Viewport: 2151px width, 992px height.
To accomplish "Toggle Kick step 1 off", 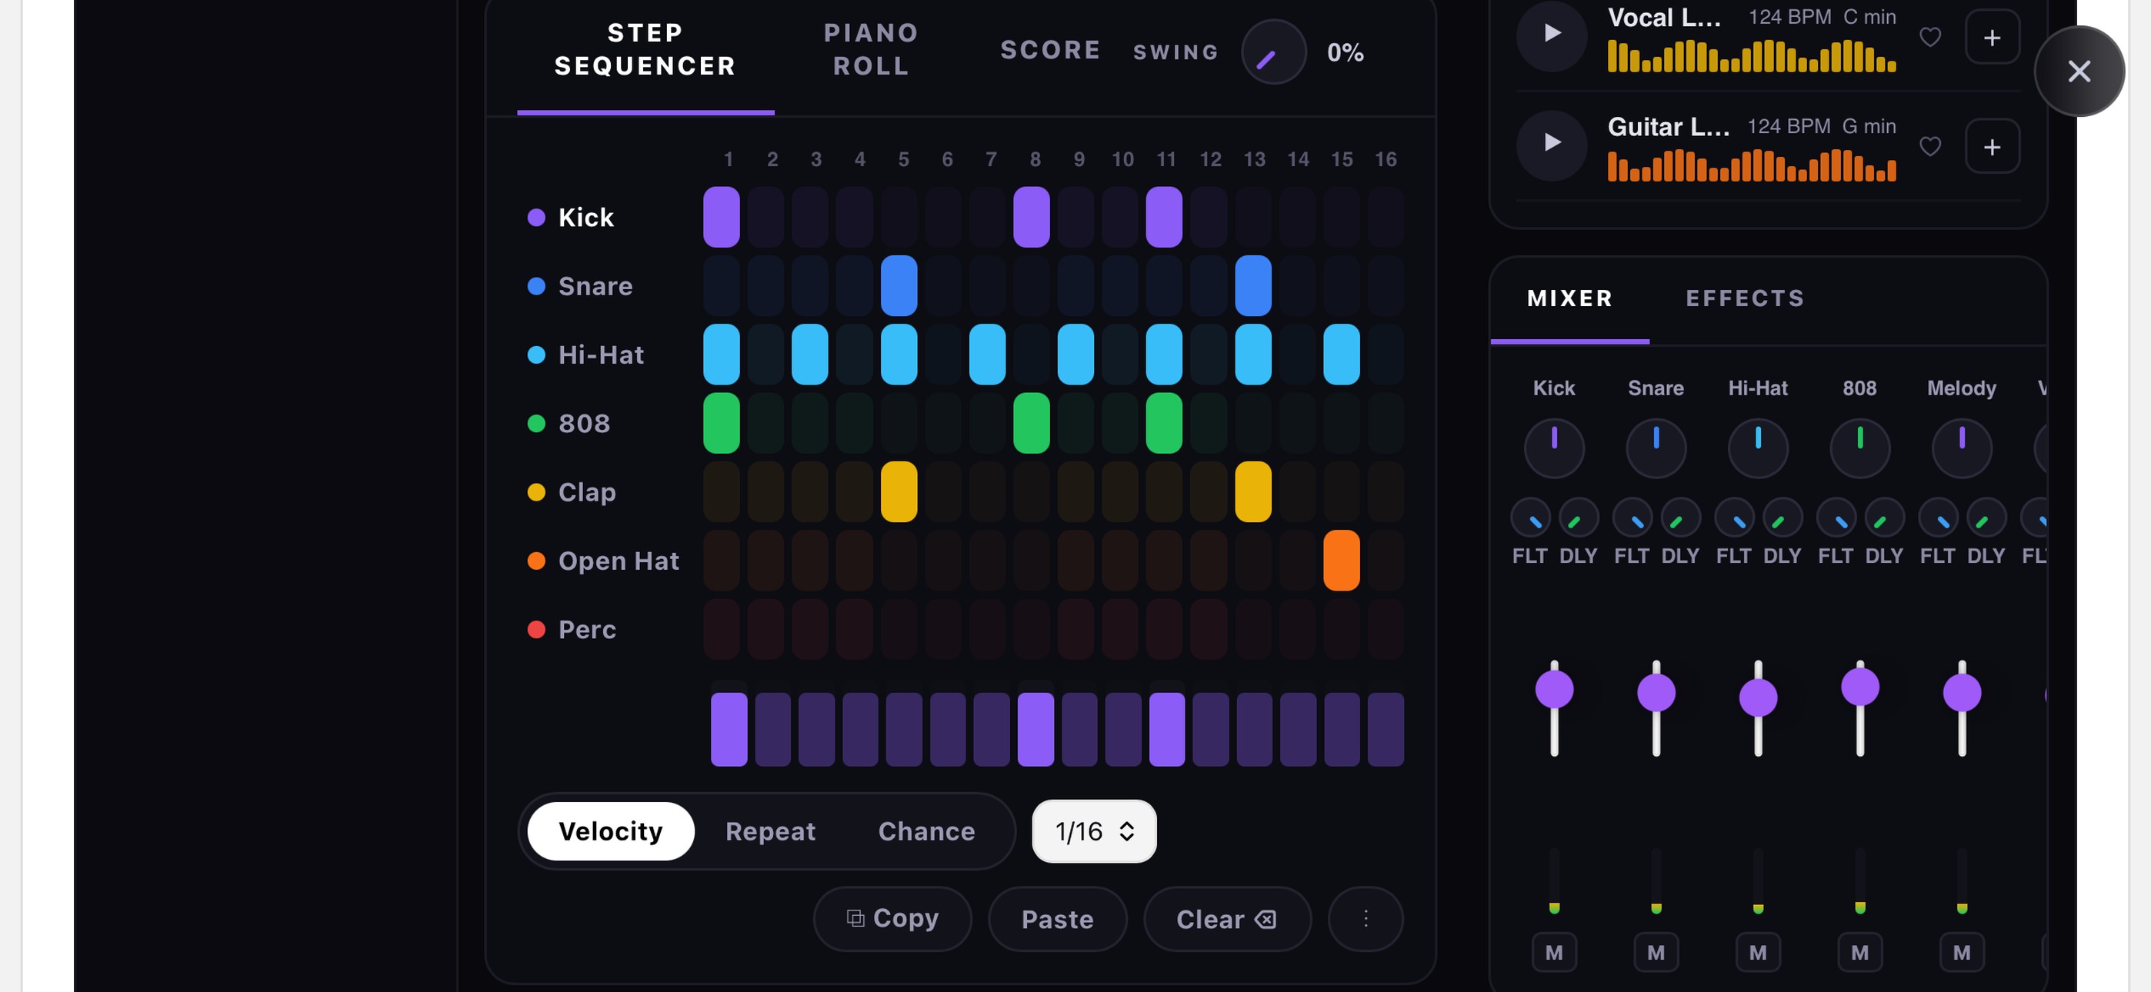I will [x=722, y=217].
